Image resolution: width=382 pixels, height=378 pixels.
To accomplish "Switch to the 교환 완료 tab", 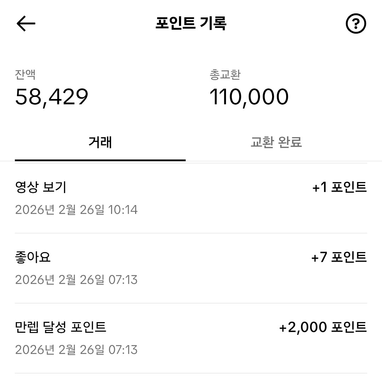I will 277,141.
